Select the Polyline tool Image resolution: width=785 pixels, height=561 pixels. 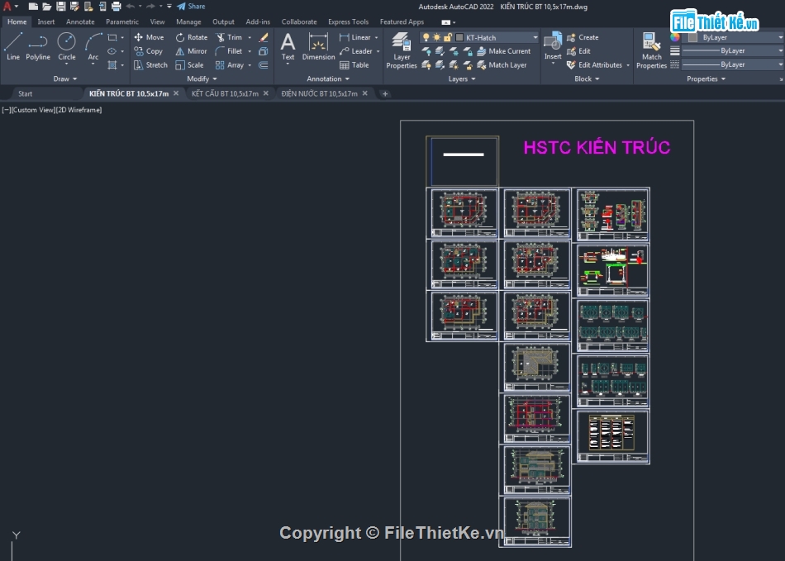point(38,47)
